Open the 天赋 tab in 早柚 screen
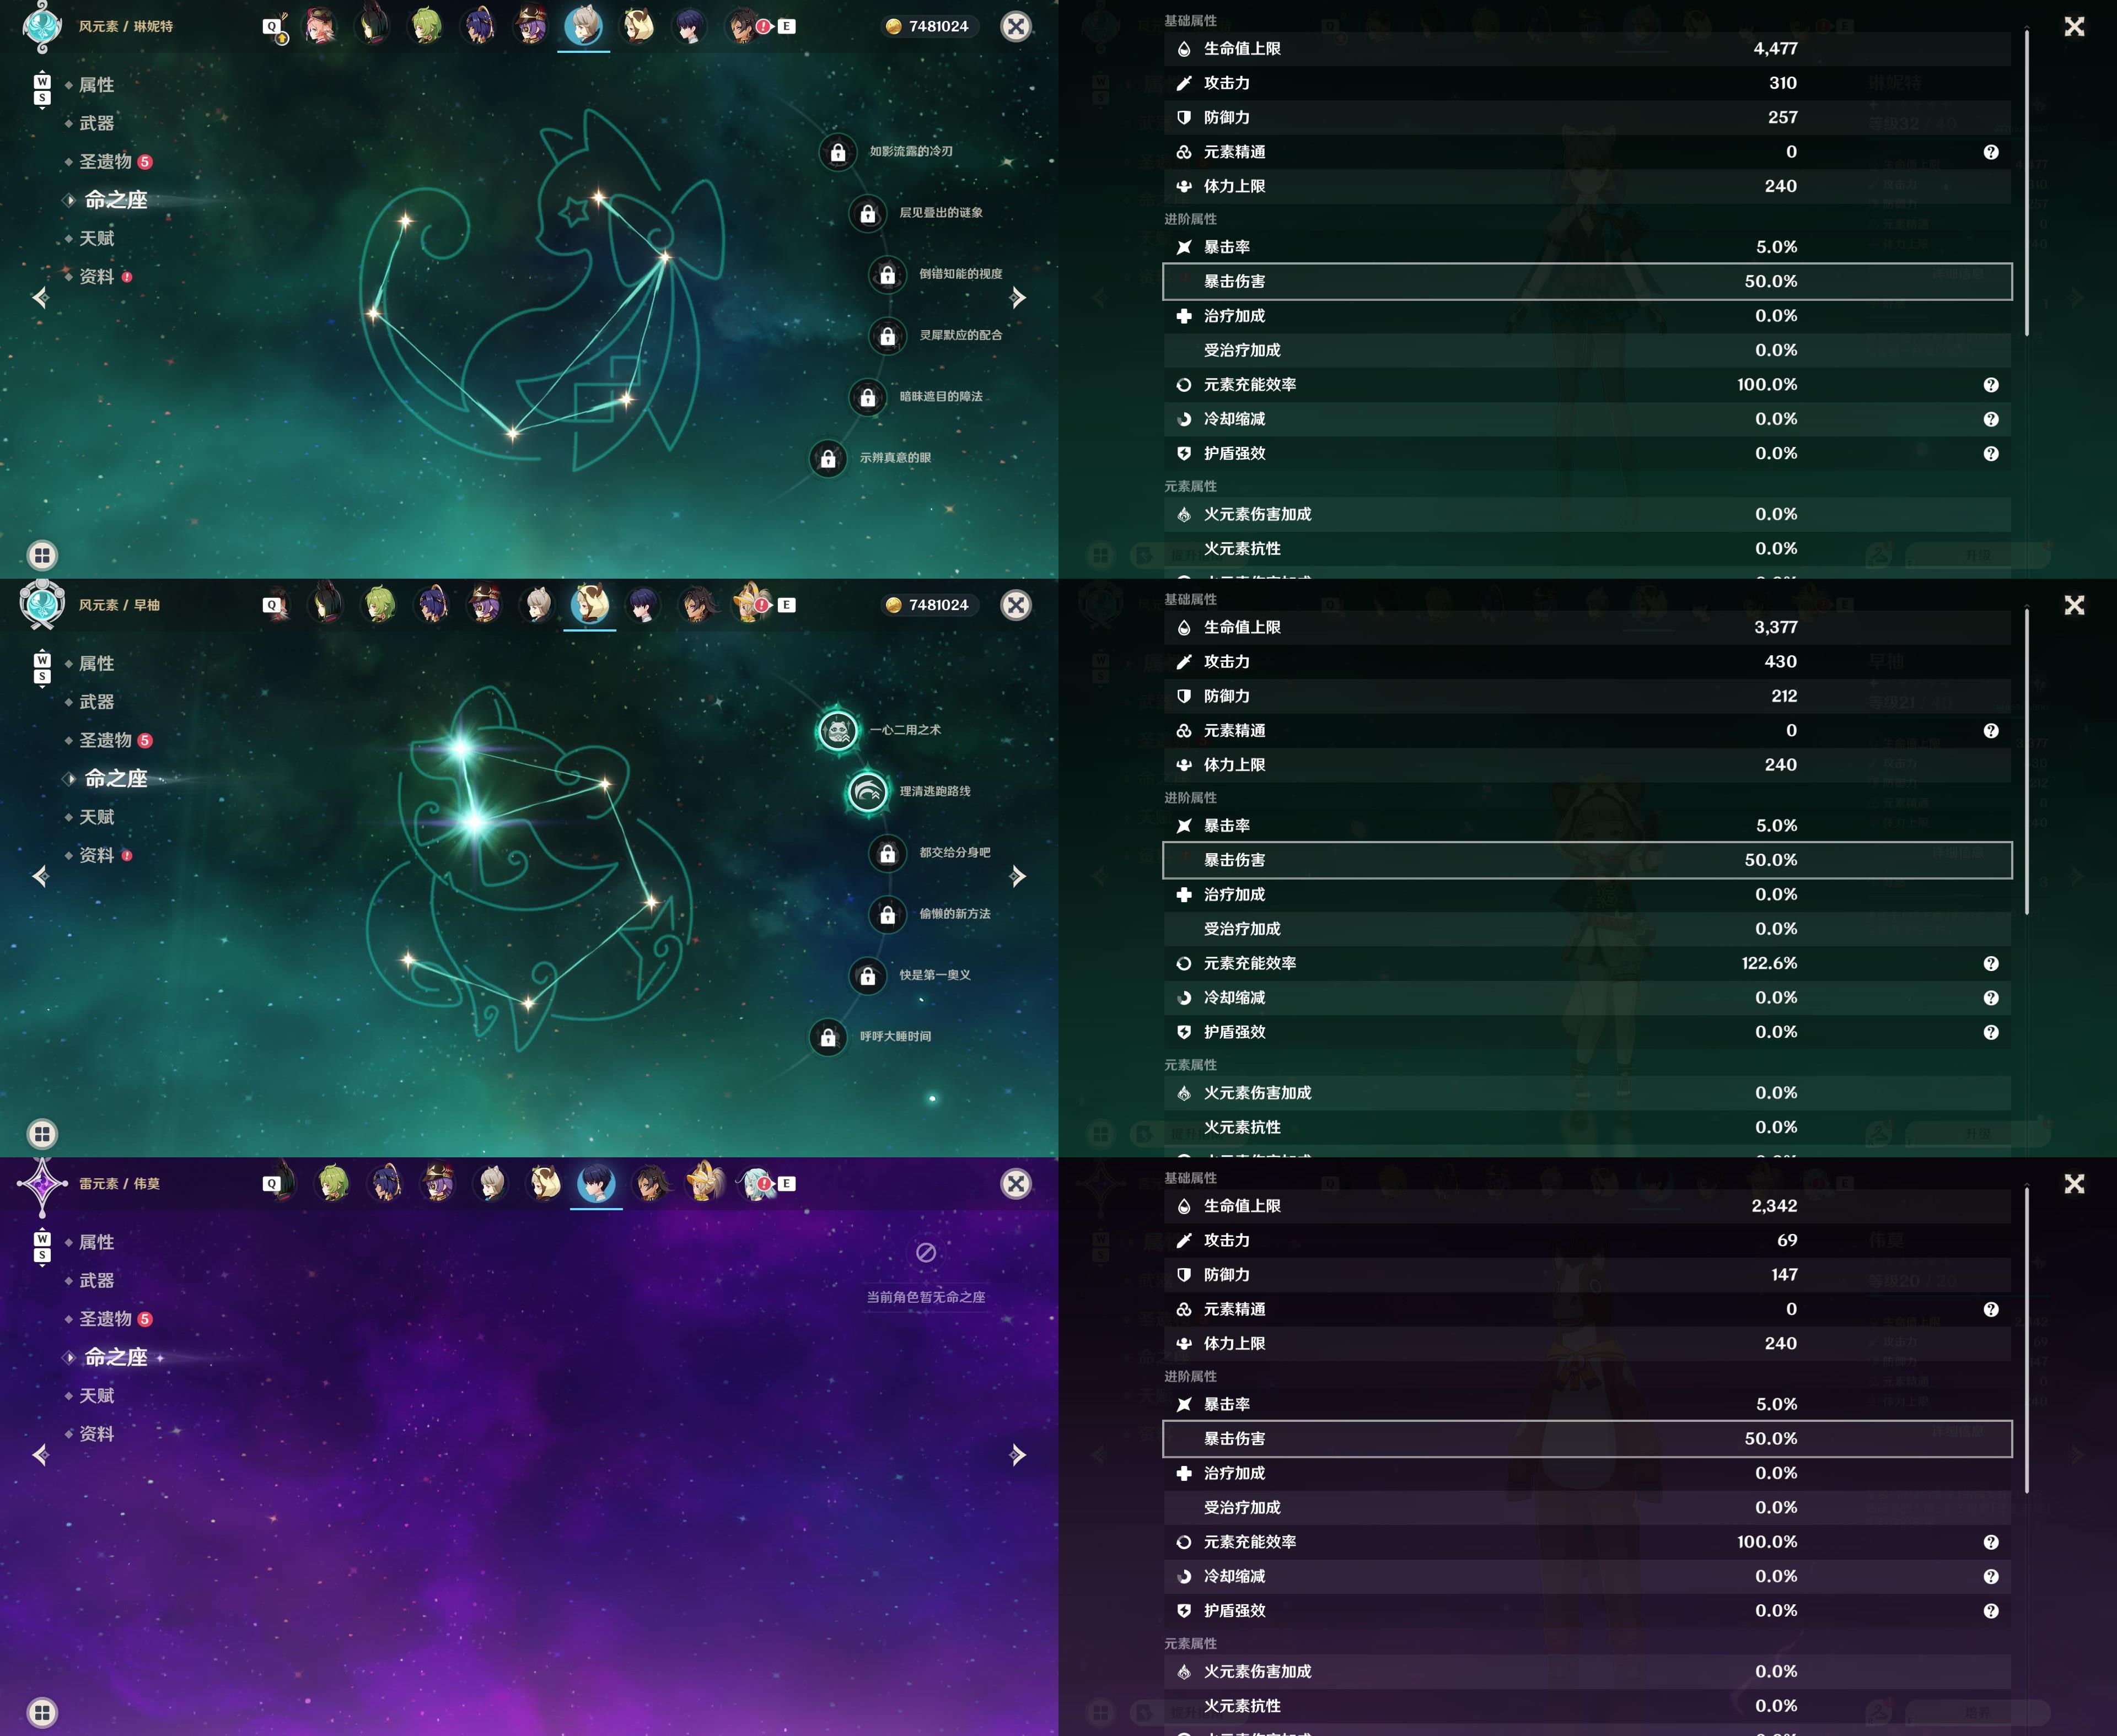This screenshot has height=1736, width=2117. point(96,817)
